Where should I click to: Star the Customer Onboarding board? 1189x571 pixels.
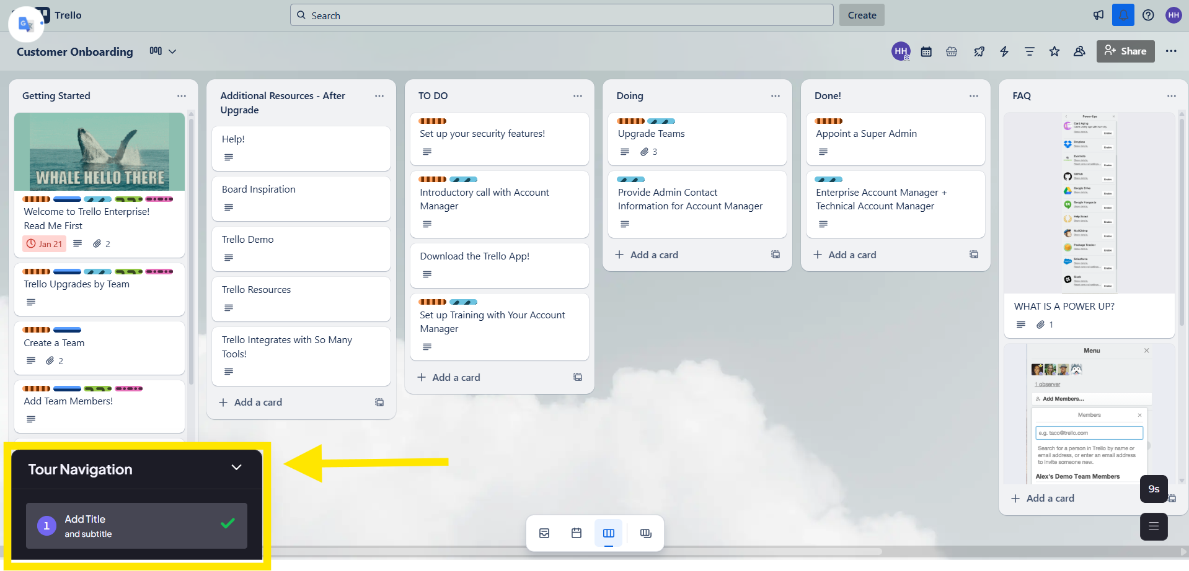[1054, 51]
